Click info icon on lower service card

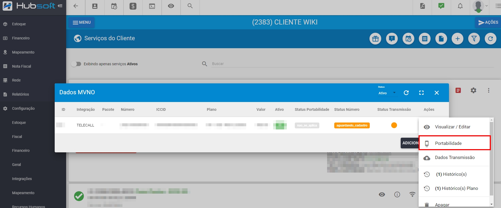[397, 194]
